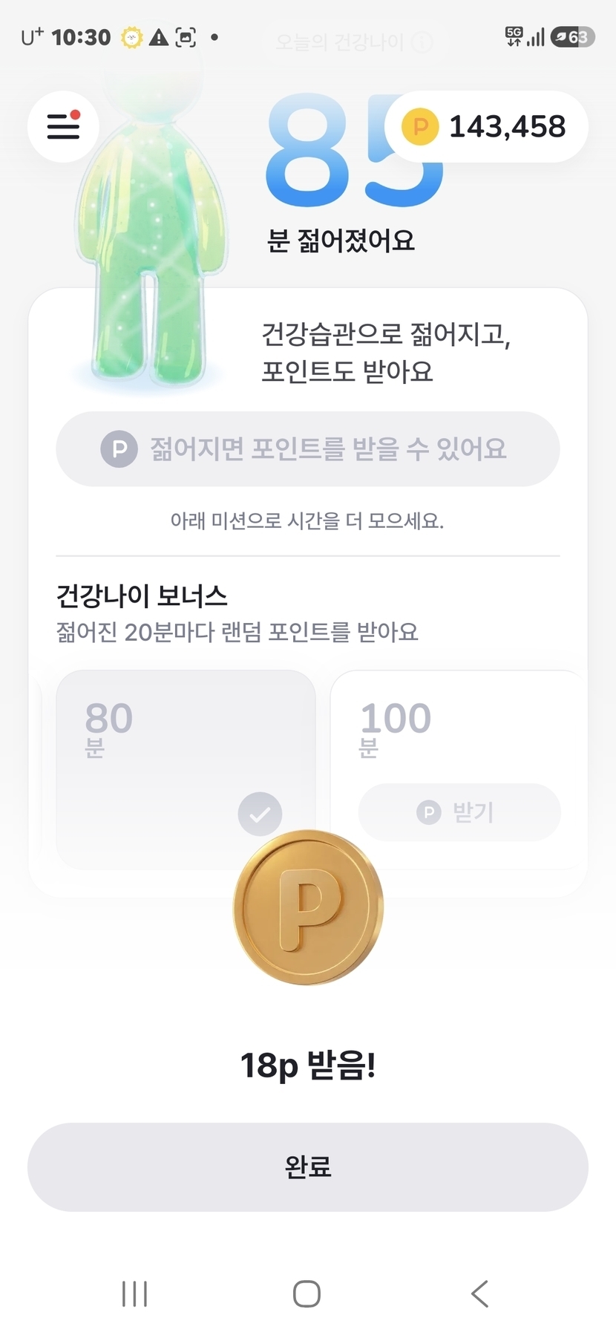Screen dimensions: 616x1335
Task: Tap the large 85 minutes number
Action: click(355, 152)
